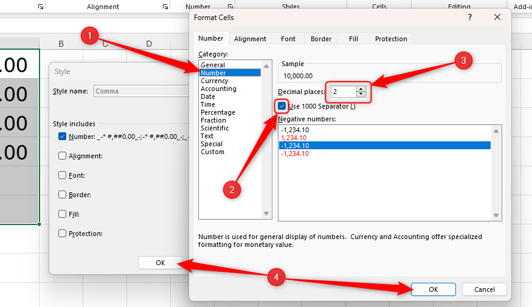Select Currency in Category list

[215, 81]
